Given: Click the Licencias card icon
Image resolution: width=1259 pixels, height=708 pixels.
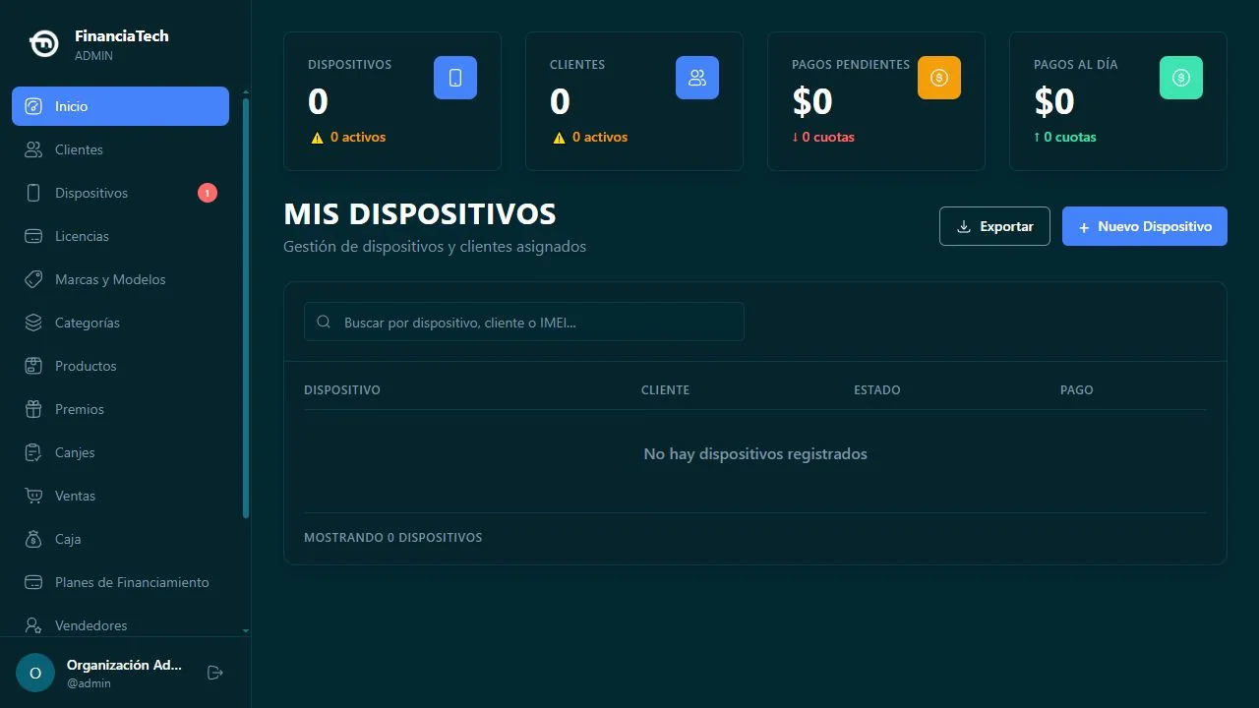Looking at the screenshot, I should (x=33, y=236).
